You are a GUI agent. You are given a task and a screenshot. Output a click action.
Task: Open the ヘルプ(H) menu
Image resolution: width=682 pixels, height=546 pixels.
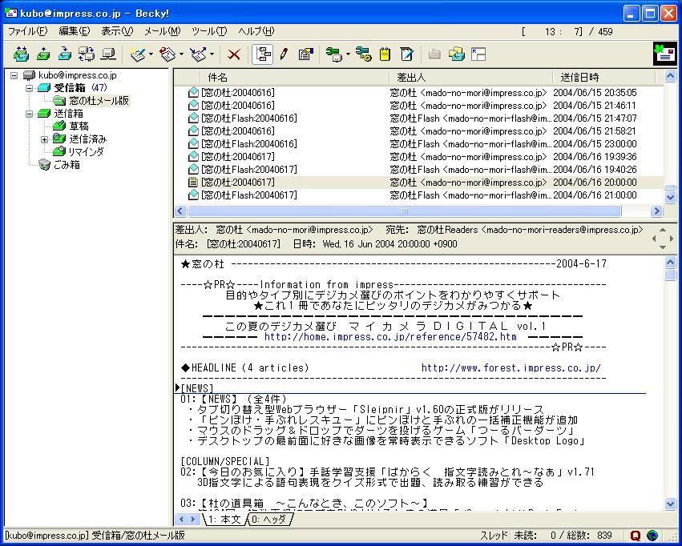(x=256, y=31)
